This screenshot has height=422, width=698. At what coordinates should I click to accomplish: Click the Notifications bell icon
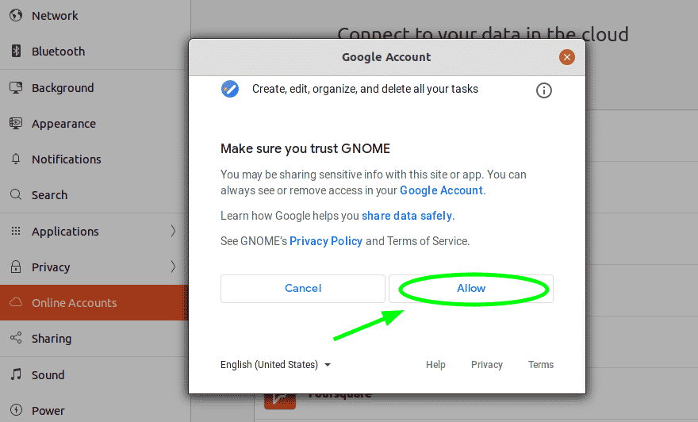click(16, 159)
